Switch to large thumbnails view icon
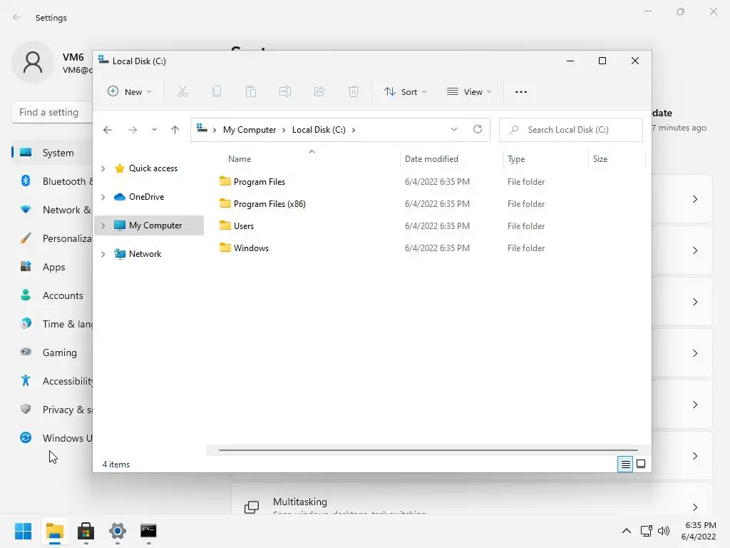The height and width of the screenshot is (548, 730). click(641, 464)
